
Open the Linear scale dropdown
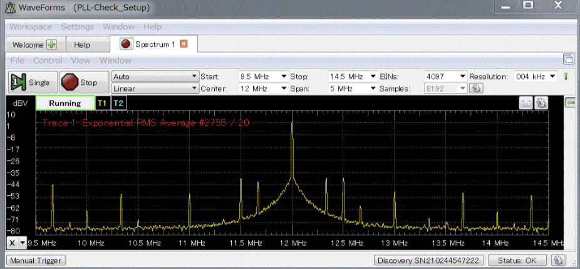pos(155,88)
